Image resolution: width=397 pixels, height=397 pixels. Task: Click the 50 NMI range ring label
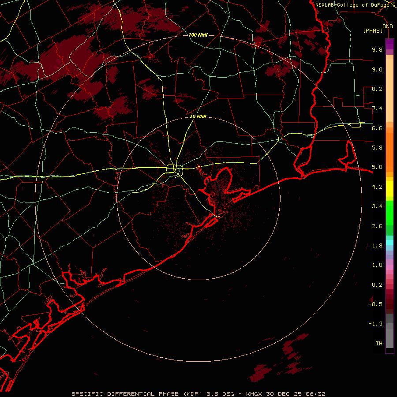click(x=198, y=116)
